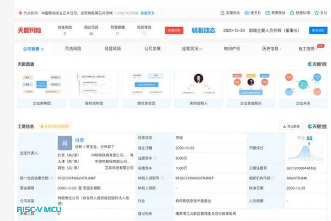Click help icon next to 注册资本
This screenshot has width=331, height=221.
pyautogui.click(x=155, y=158)
